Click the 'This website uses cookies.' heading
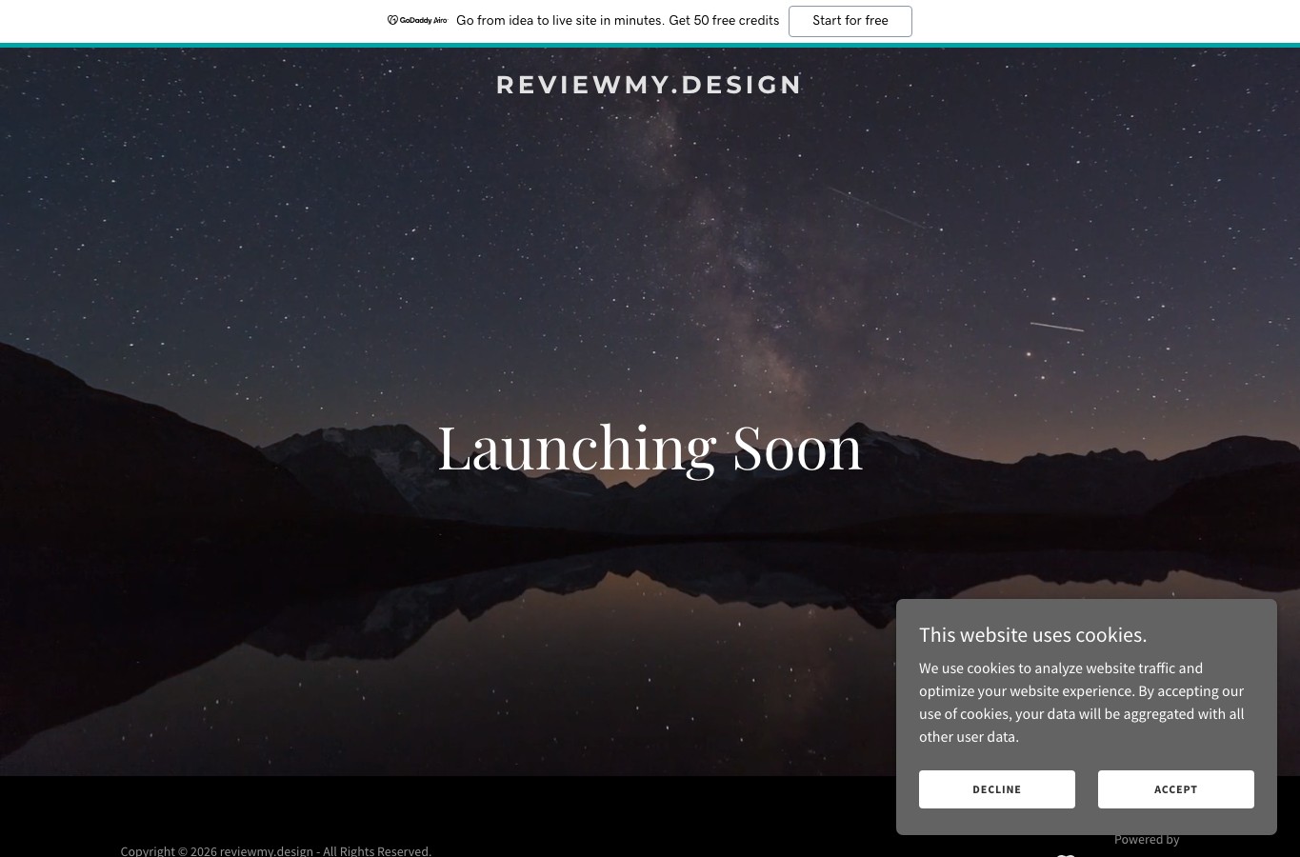Viewport: 1300px width, 857px height. tap(1032, 635)
